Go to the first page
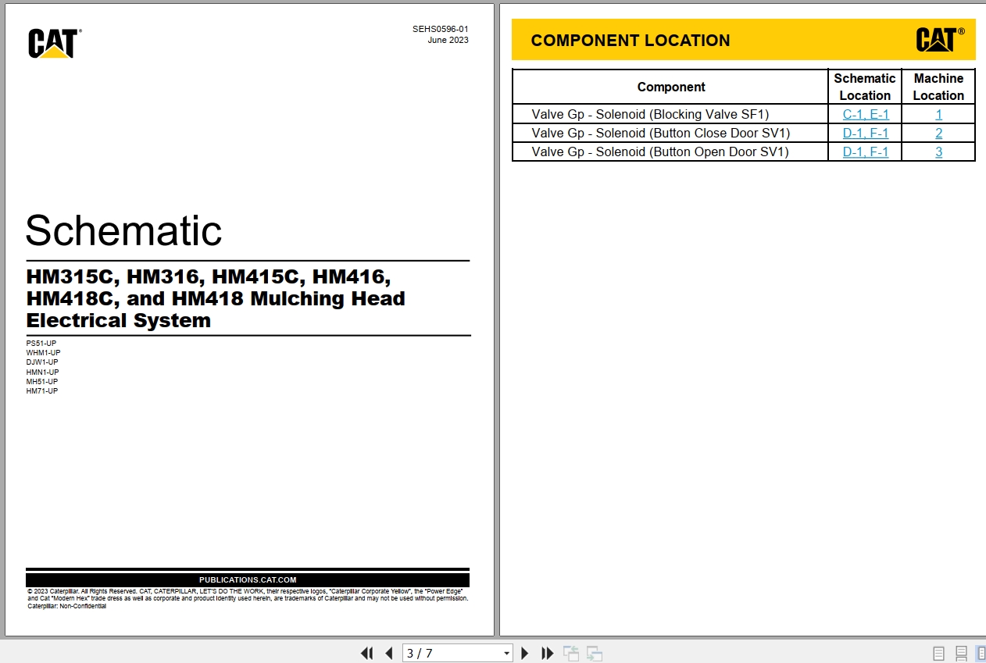Viewport: 986px width, 663px height. click(x=366, y=653)
